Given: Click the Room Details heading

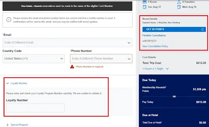Looking at the screenshot, I should (x=150, y=19).
